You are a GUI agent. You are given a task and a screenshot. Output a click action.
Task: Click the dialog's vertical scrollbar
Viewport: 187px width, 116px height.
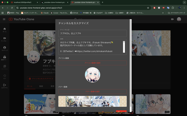pyautogui.click(x=131, y=65)
